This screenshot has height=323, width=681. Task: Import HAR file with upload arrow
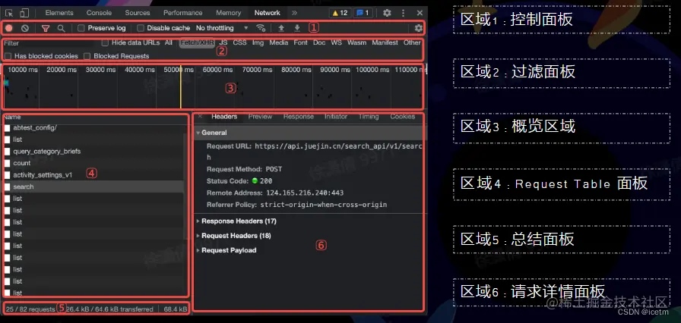point(281,28)
